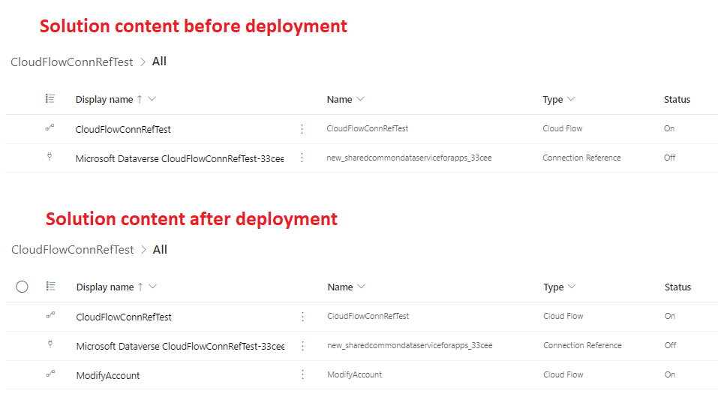718x409 pixels.
Task: Click Display name sort arrow in after-deployment table
Action: tap(140, 287)
